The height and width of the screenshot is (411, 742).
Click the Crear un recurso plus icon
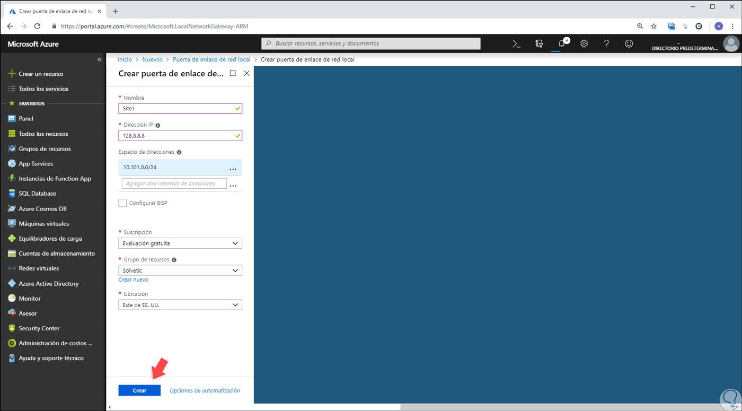point(12,74)
